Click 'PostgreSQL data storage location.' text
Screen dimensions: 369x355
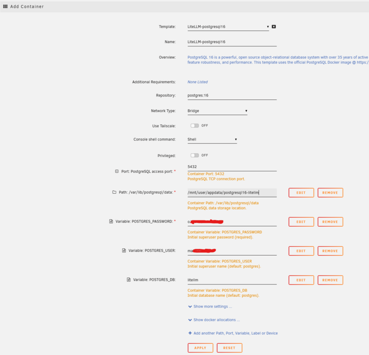point(217,208)
